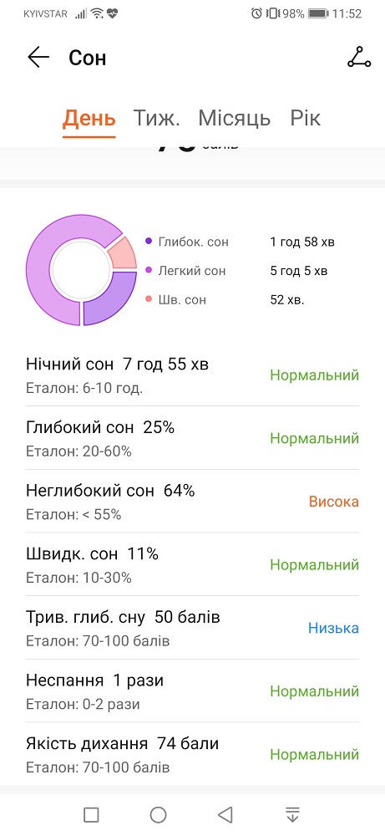The height and width of the screenshot is (836, 385).
Task: Tap the Низька status label
Action: tap(334, 628)
